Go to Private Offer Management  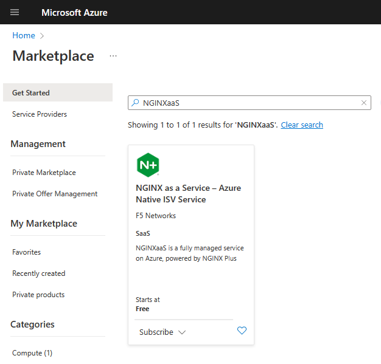click(x=55, y=194)
